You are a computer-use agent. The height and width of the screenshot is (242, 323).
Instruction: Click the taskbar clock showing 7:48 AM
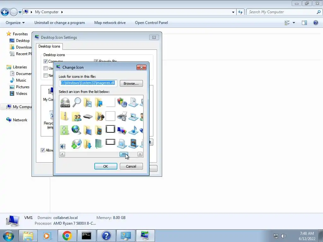click(x=307, y=233)
